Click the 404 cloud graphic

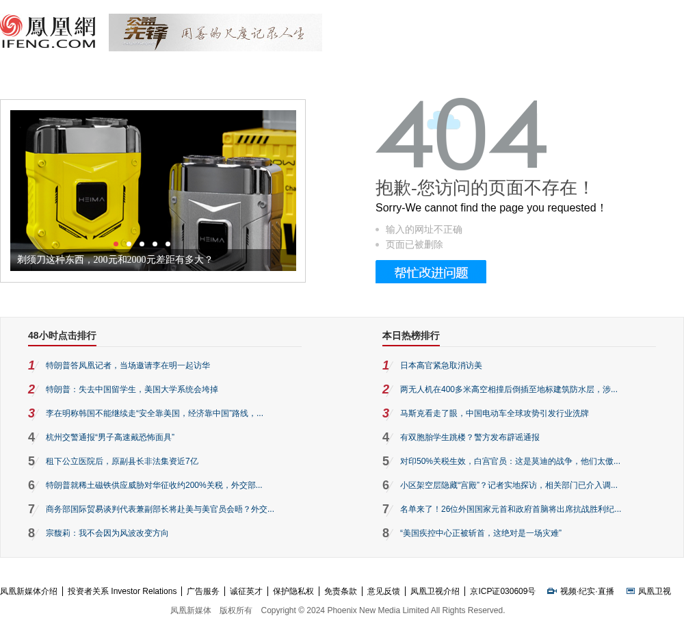click(444, 120)
